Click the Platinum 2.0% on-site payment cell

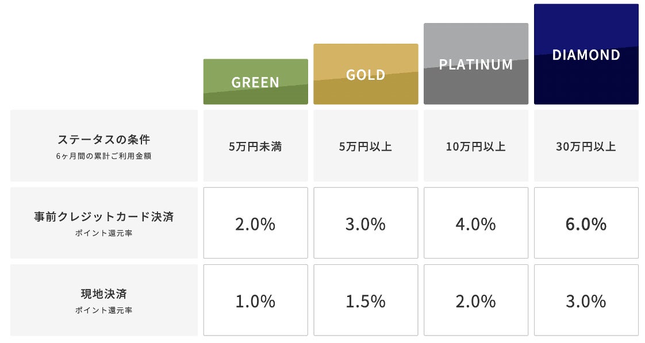pyautogui.click(x=476, y=300)
